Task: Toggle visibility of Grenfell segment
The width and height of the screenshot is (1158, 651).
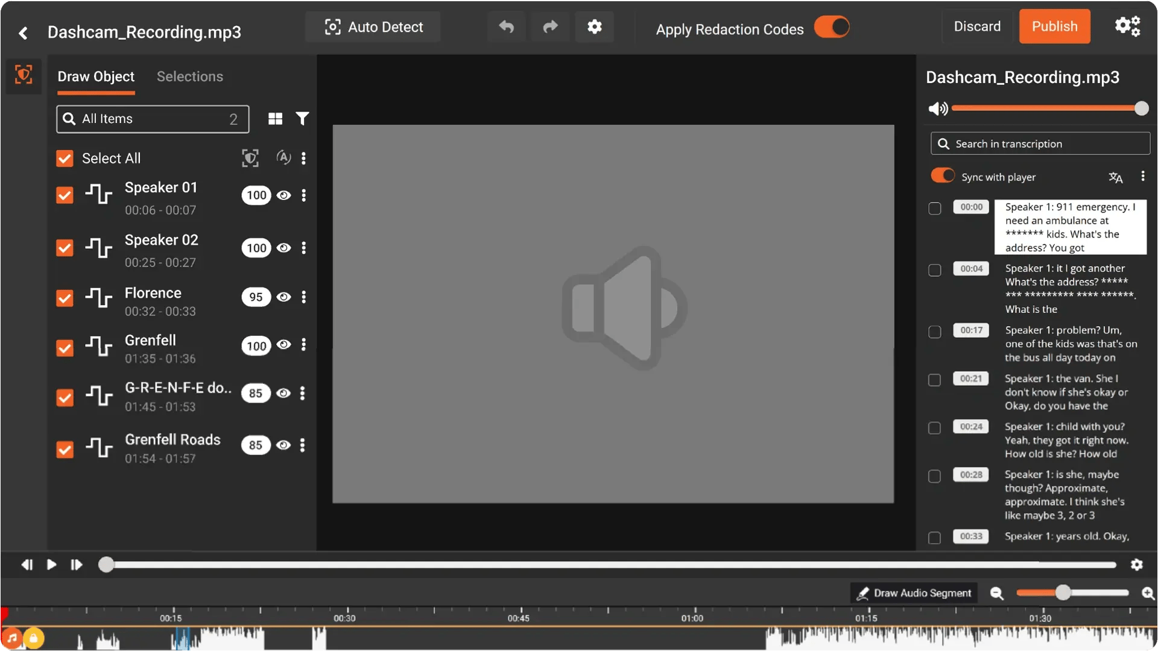Action: (283, 345)
